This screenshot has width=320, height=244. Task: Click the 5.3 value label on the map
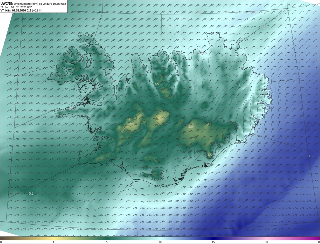(237, 85)
